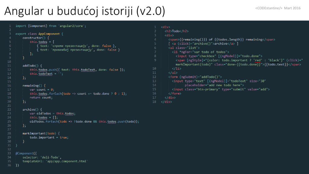Click the "this.todoText = ''" line
This screenshot has width=309, height=174.
(46, 74)
